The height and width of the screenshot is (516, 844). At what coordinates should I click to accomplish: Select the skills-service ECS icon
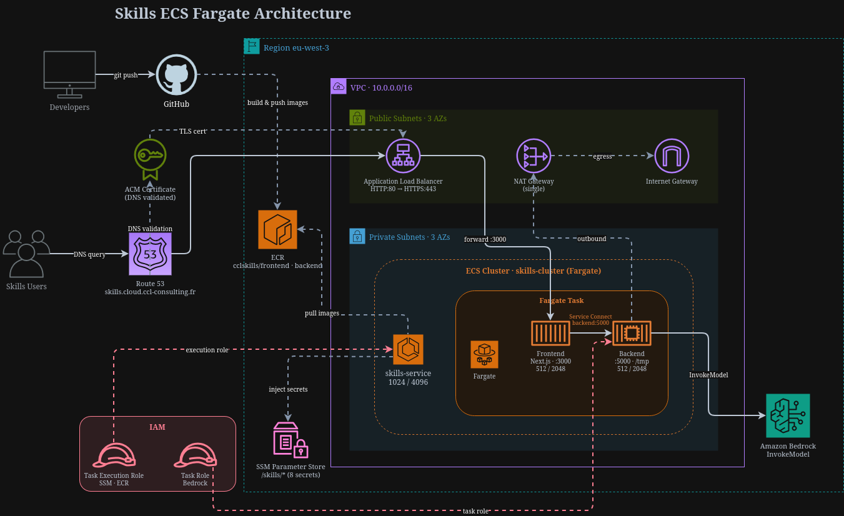click(408, 349)
